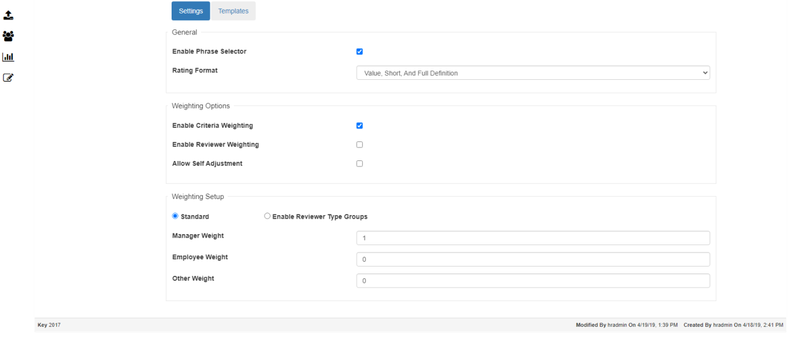Click the edit pencil icon in sidebar
Screen dimensions: 799x341
(x=9, y=77)
